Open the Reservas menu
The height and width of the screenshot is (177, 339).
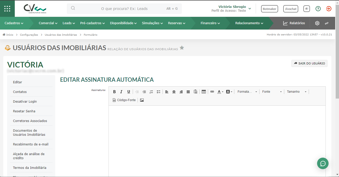pos(177,23)
